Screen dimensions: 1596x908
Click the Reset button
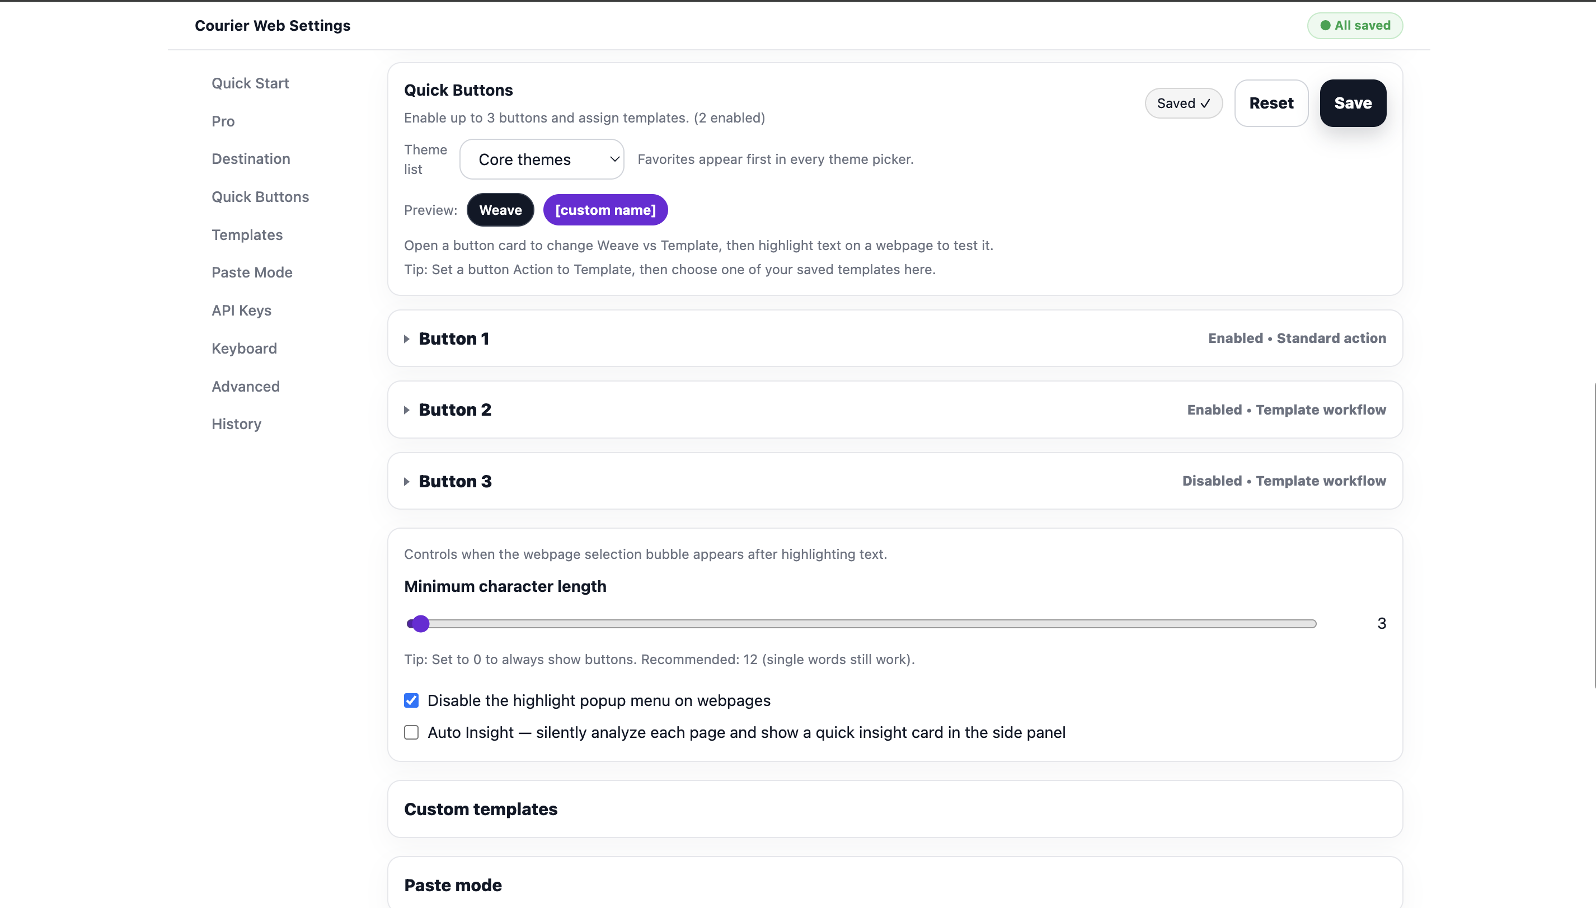(1270, 103)
